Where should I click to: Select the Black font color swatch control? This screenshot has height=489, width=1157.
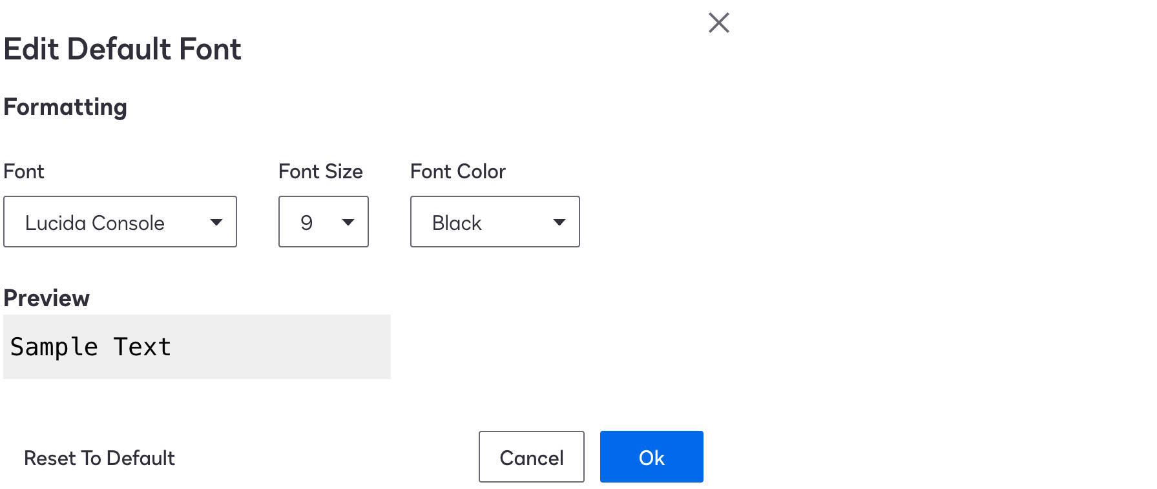click(494, 222)
